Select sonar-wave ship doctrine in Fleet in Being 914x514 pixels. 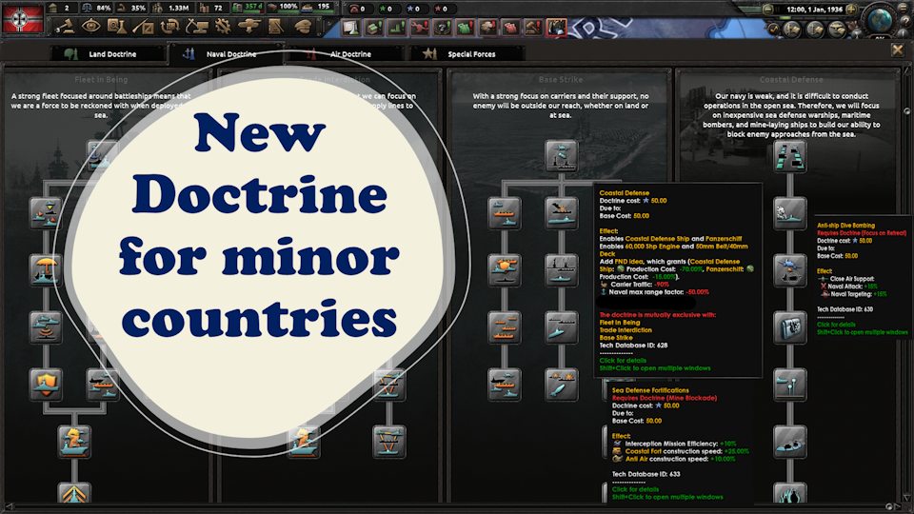tap(46, 326)
